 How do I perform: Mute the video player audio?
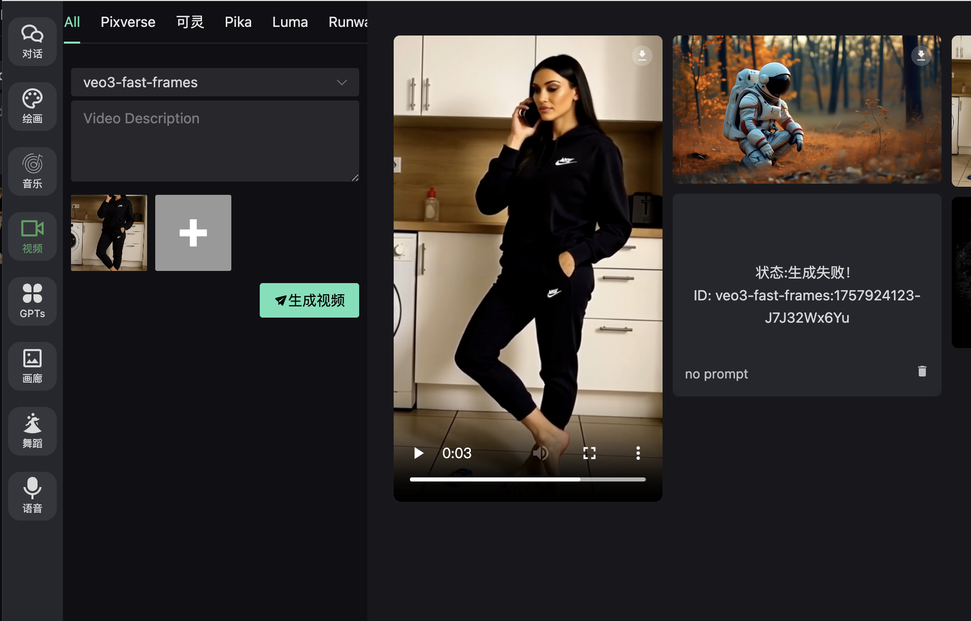(540, 453)
